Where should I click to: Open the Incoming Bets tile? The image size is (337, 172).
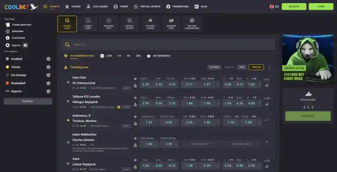pos(109,24)
